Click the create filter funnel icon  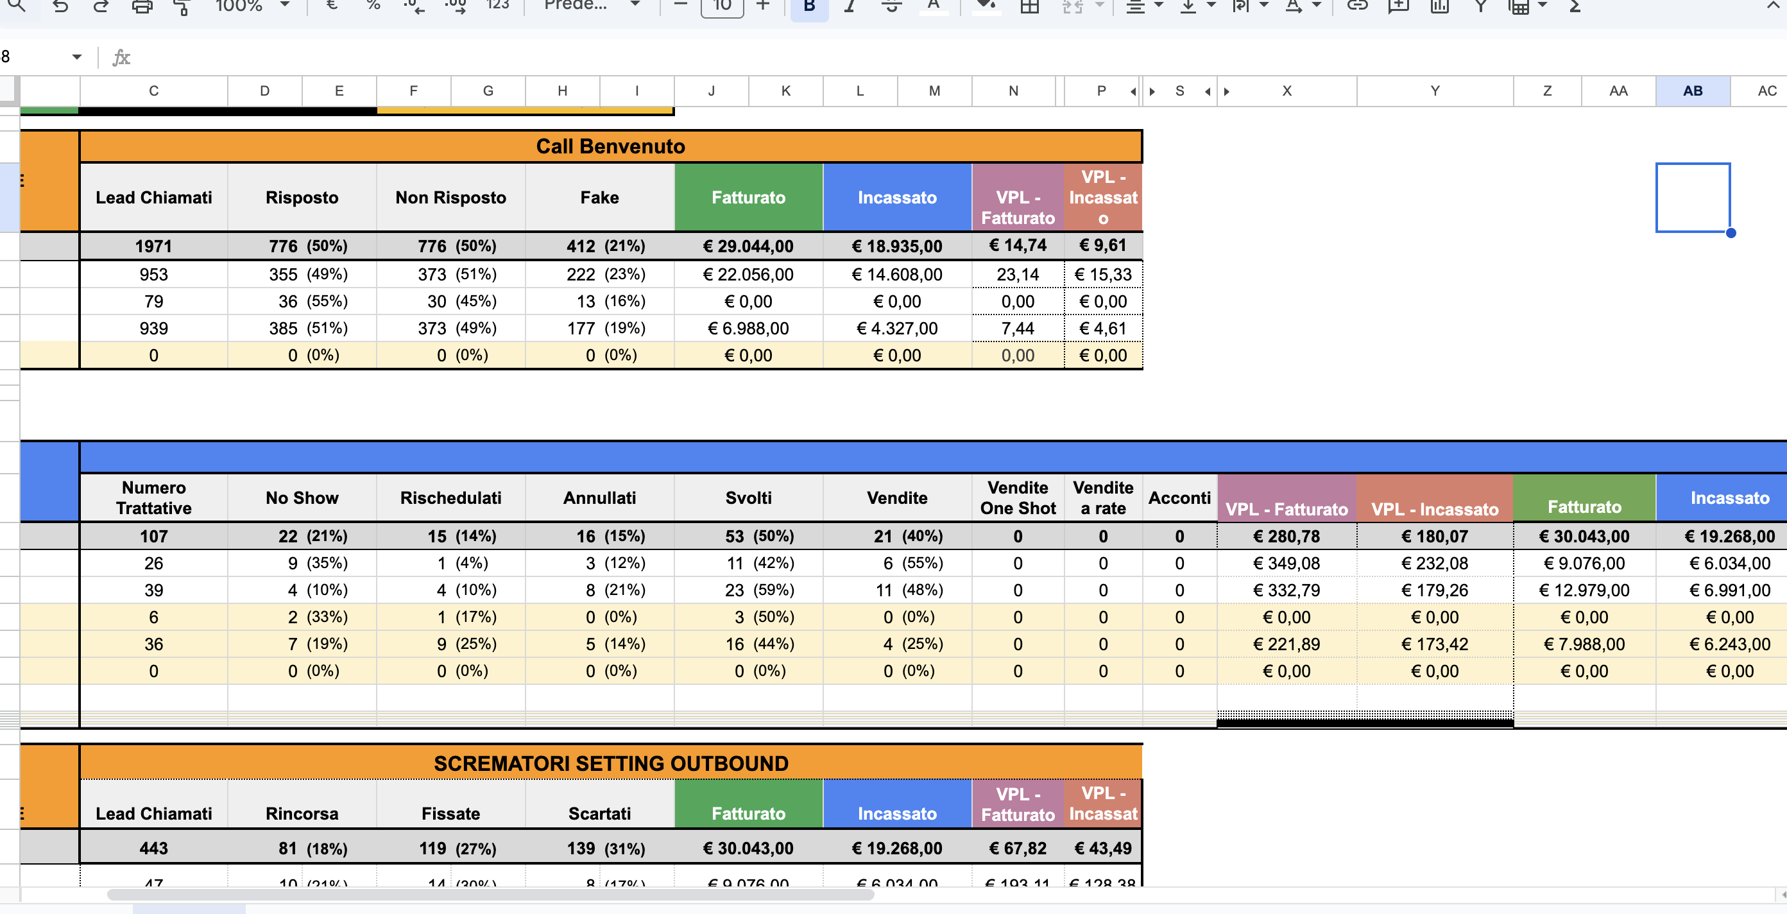click(x=1480, y=6)
